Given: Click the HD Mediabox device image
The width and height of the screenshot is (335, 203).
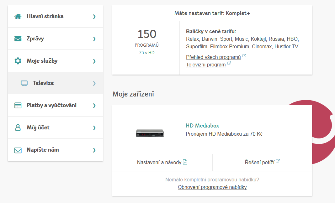Looking at the screenshot, I should point(150,133).
